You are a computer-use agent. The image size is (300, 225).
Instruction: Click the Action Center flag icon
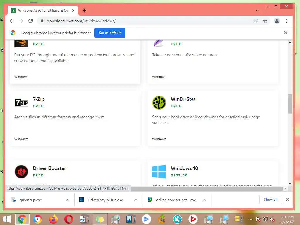click(x=258, y=219)
